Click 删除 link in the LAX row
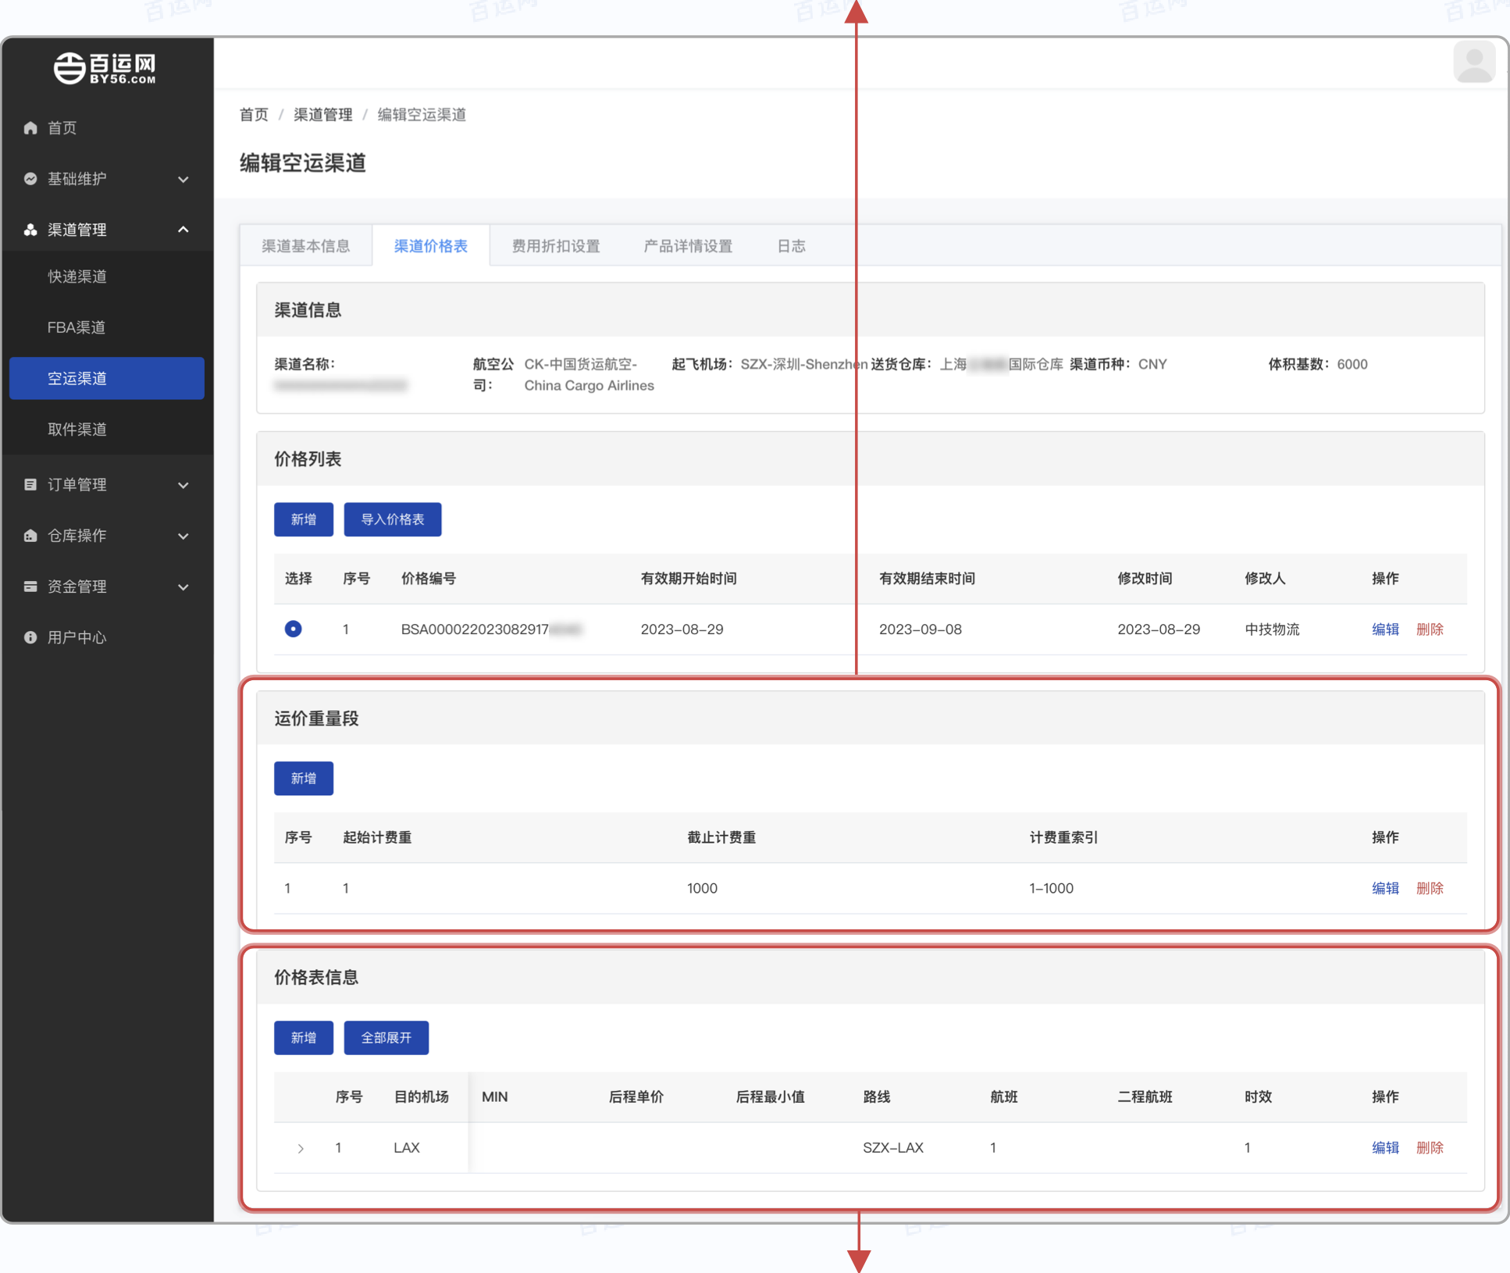Image resolution: width=1510 pixels, height=1273 pixels. click(x=1429, y=1147)
